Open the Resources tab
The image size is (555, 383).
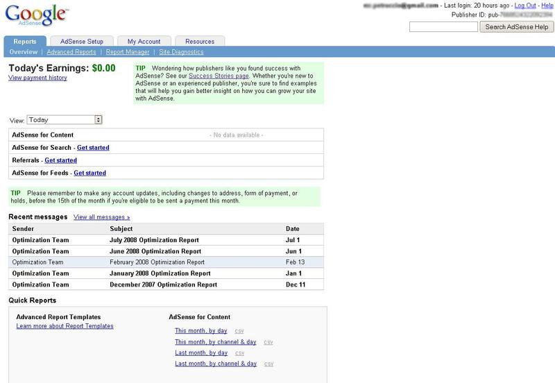[200, 42]
